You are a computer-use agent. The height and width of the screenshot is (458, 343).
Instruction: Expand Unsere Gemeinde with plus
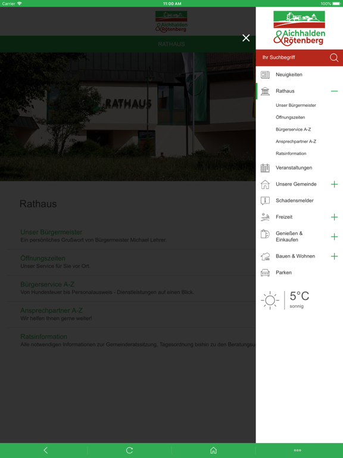click(334, 184)
